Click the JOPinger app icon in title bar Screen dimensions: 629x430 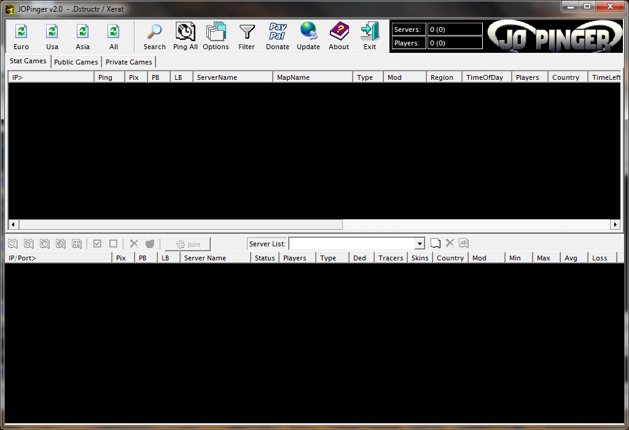coord(10,9)
